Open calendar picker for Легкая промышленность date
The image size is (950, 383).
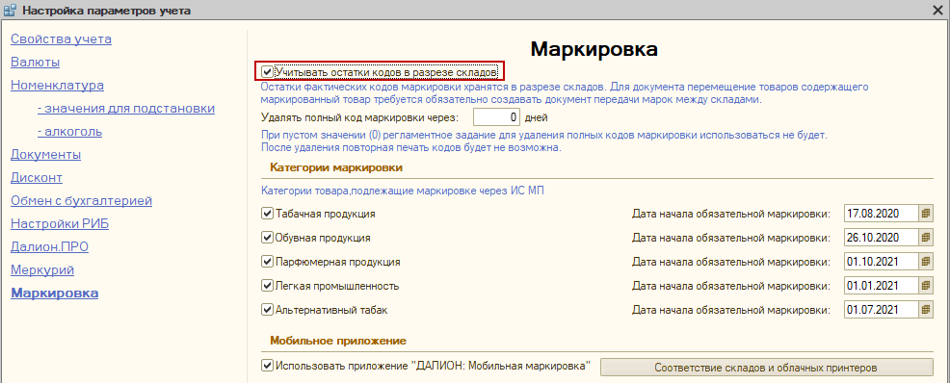(x=925, y=286)
